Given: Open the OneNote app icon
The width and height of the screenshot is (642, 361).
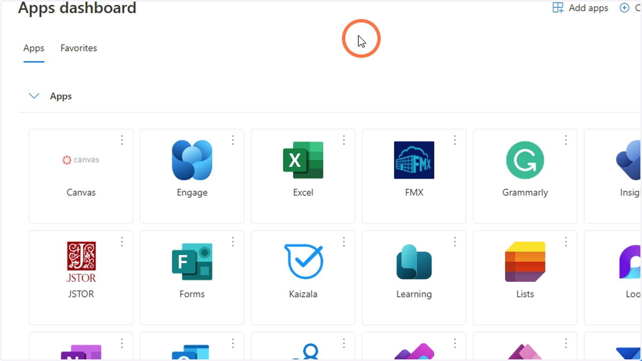Looking at the screenshot, I should coord(81,352).
